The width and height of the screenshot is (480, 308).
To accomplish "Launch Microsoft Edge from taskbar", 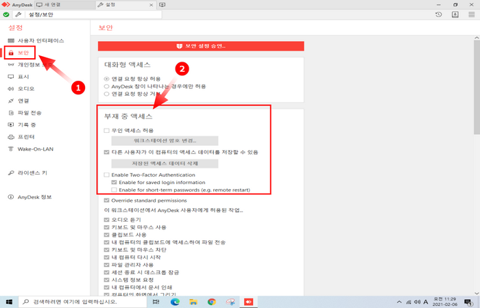I will [x=175, y=302].
